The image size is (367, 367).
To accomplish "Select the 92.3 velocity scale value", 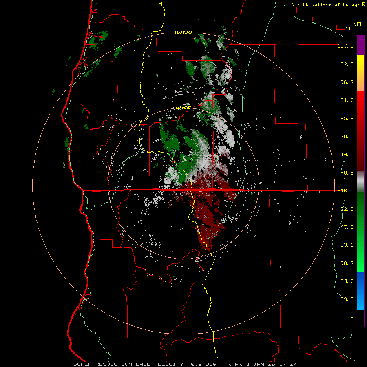I will pos(347,64).
